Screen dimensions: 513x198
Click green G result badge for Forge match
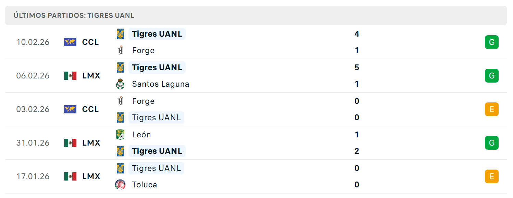(492, 42)
